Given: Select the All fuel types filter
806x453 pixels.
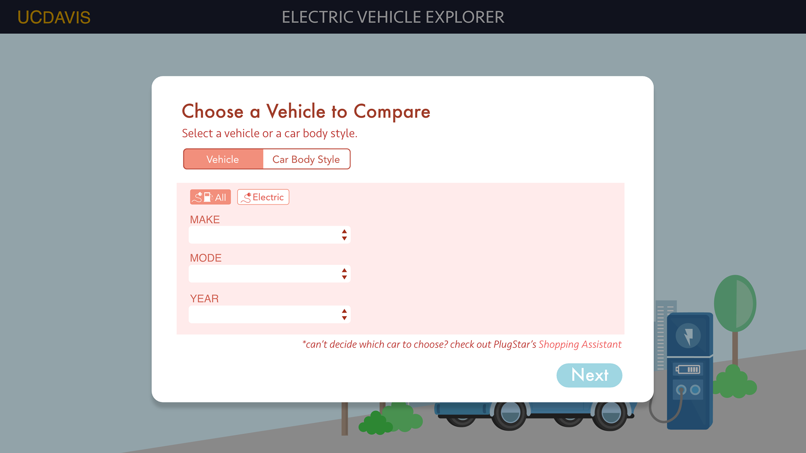Looking at the screenshot, I should [x=210, y=197].
